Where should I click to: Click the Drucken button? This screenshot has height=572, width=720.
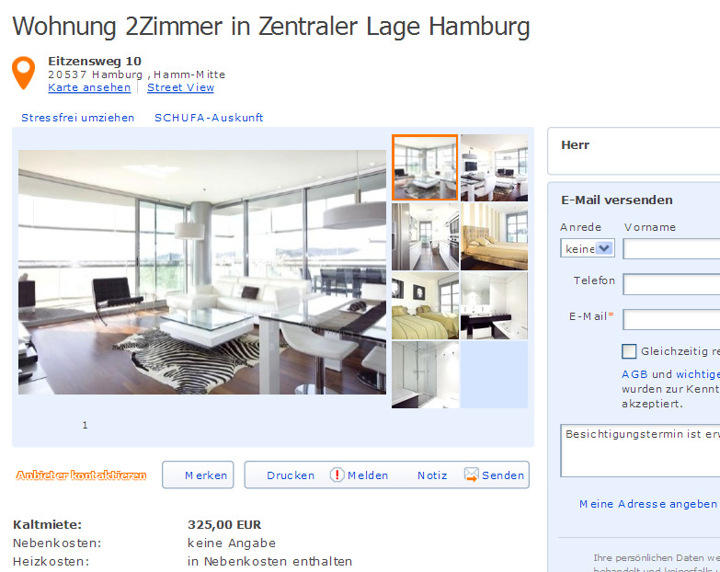tap(291, 475)
